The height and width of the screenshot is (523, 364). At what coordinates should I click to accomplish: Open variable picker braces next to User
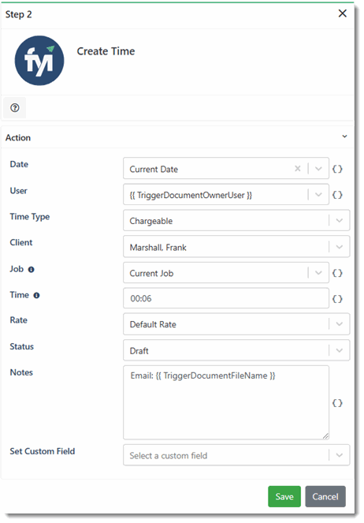pos(337,195)
